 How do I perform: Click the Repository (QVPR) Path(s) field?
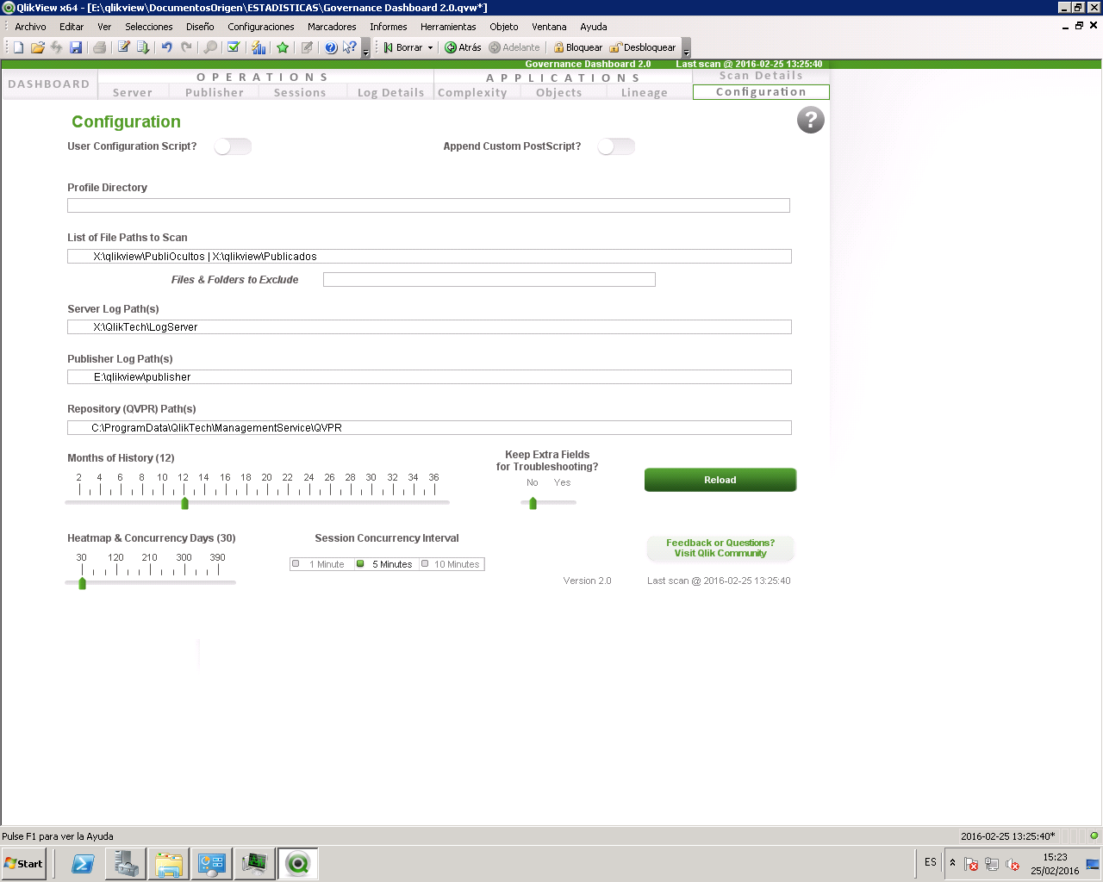[429, 427]
